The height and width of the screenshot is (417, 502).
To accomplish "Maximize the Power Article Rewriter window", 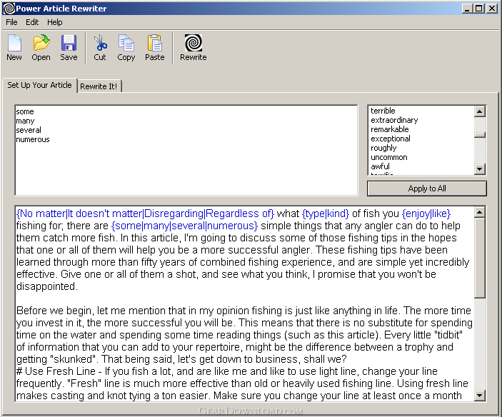I will coord(479,9).
